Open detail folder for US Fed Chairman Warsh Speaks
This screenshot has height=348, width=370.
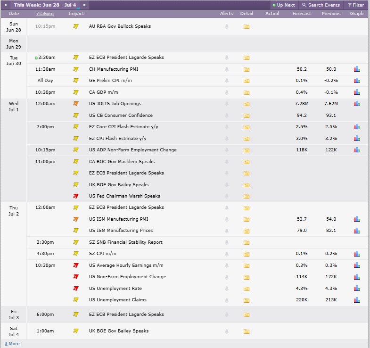247,196
